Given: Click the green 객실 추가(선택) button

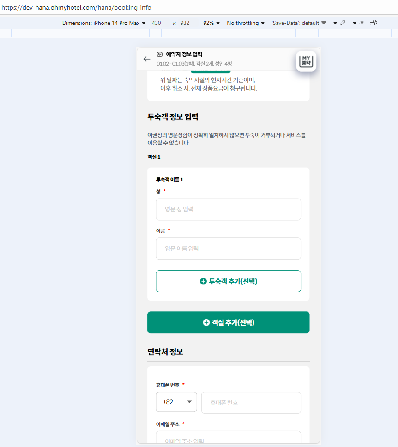Looking at the screenshot, I should point(229,322).
